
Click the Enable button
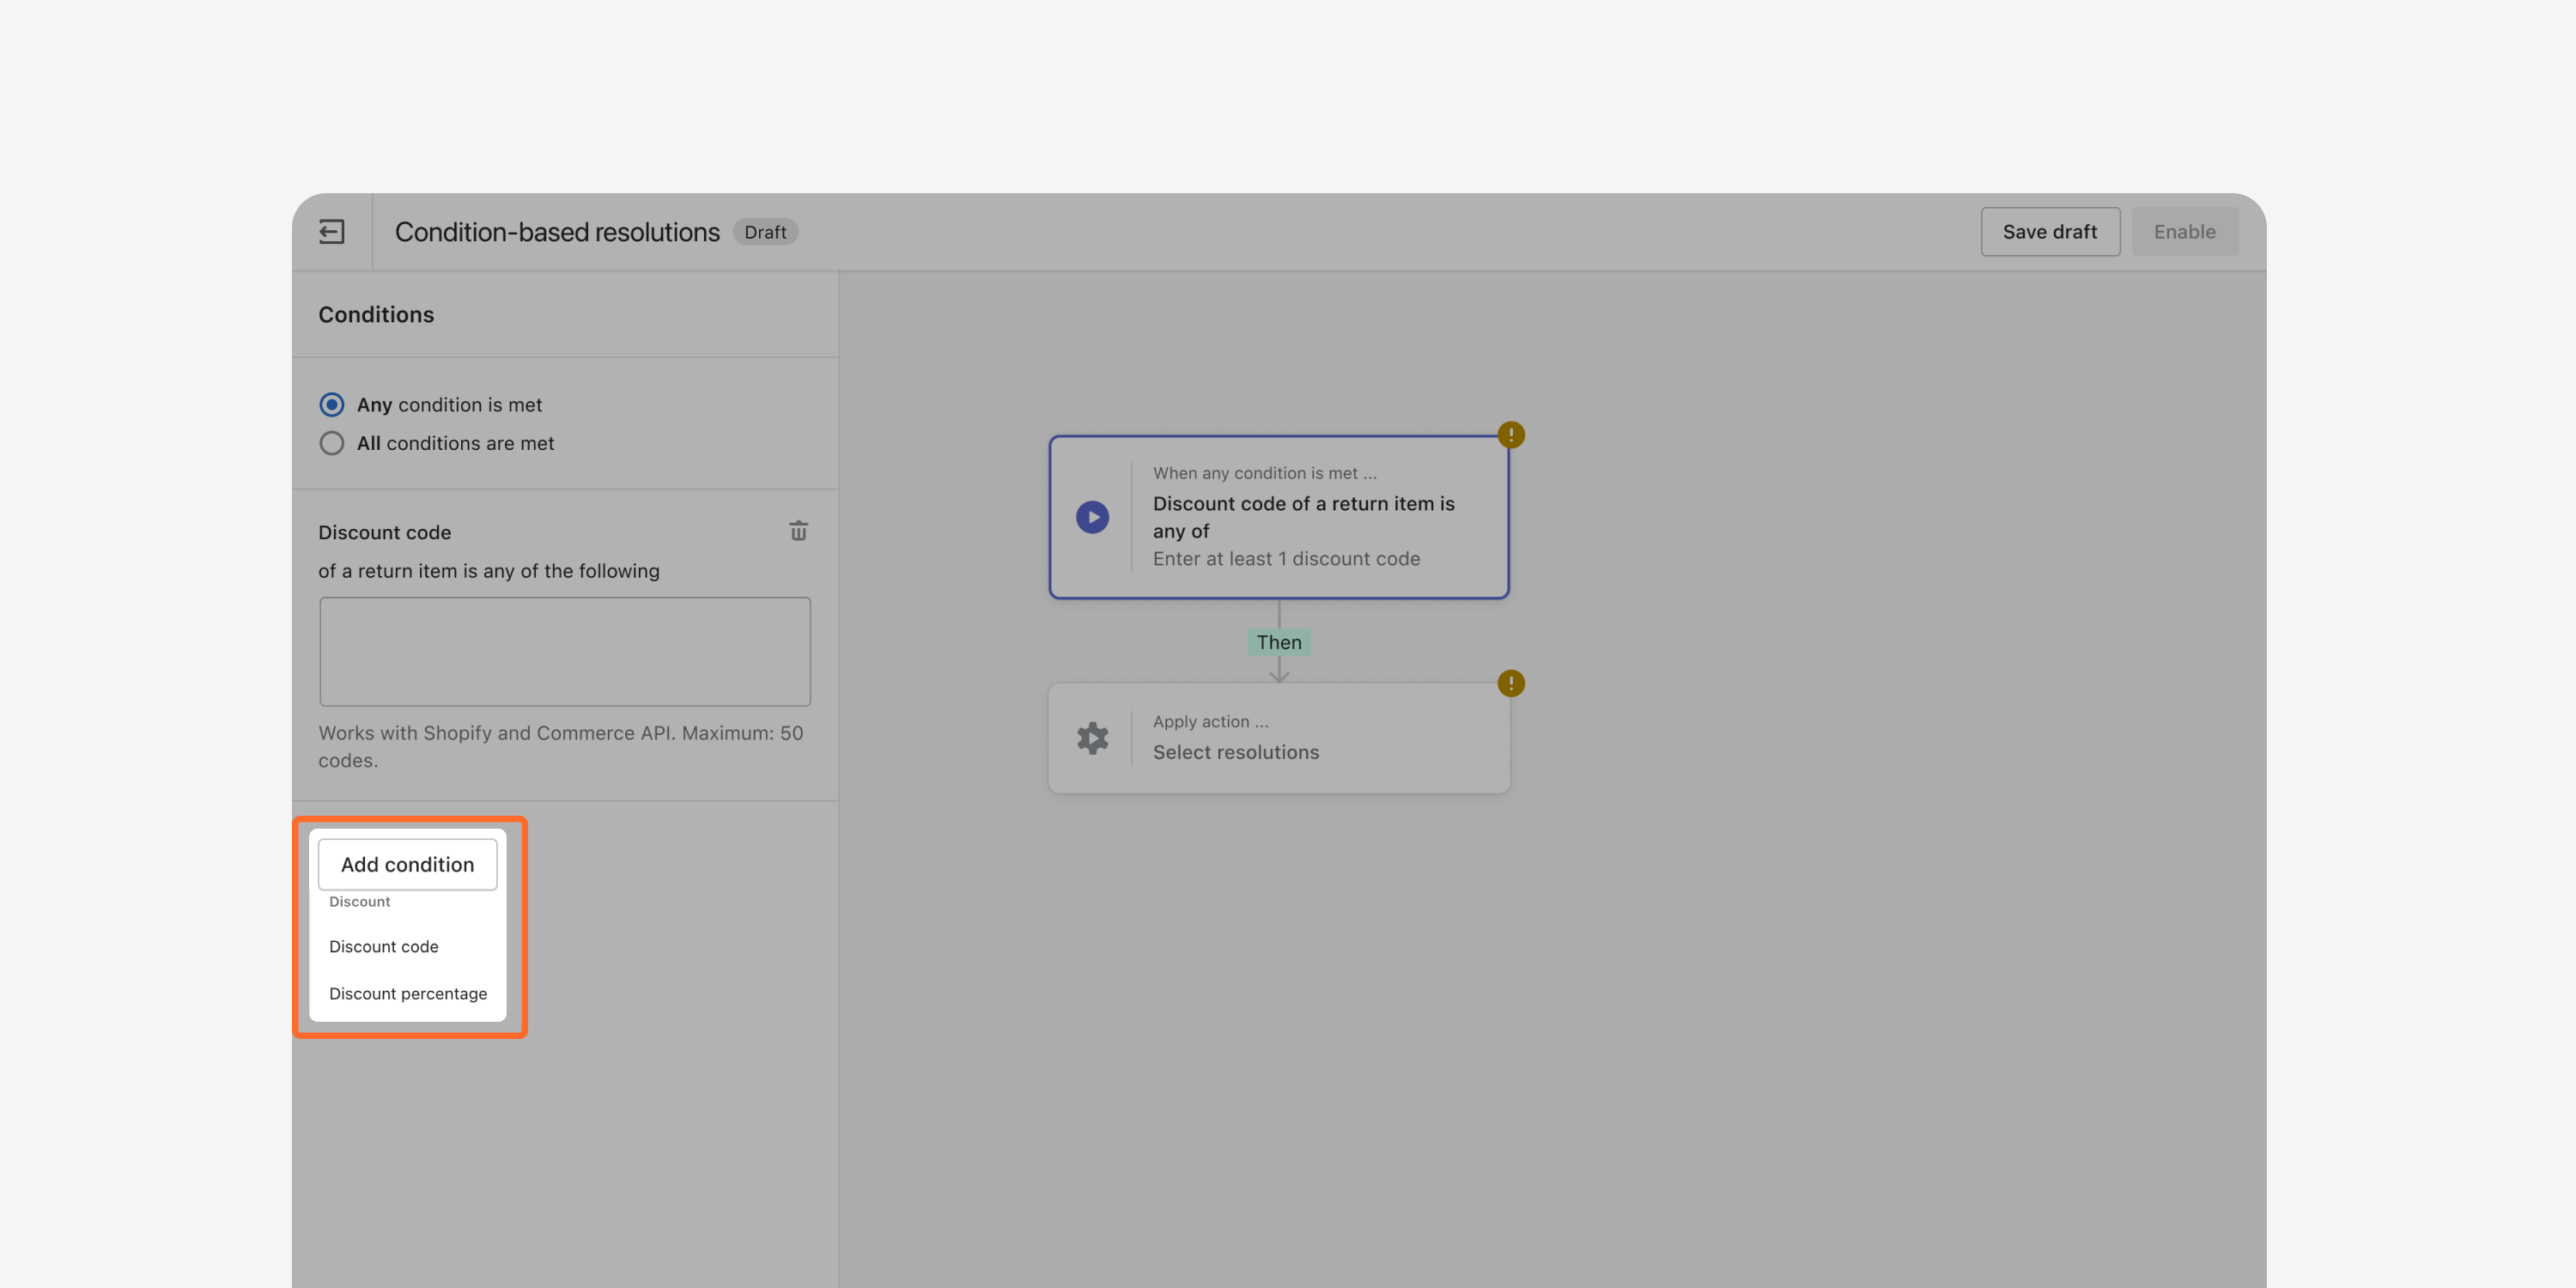click(x=2184, y=232)
